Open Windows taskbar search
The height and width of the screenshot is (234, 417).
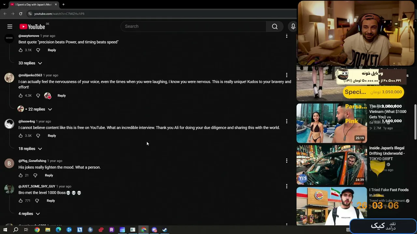pos(16,230)
